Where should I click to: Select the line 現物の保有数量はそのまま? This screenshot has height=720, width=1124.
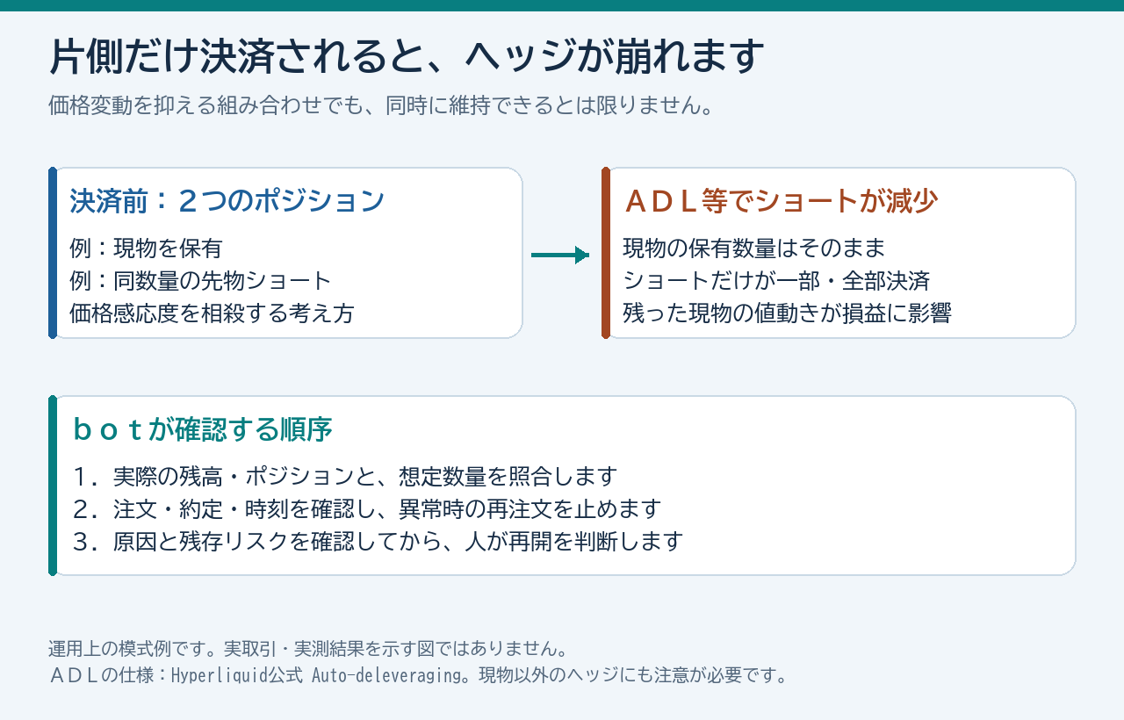pos(754,248)
